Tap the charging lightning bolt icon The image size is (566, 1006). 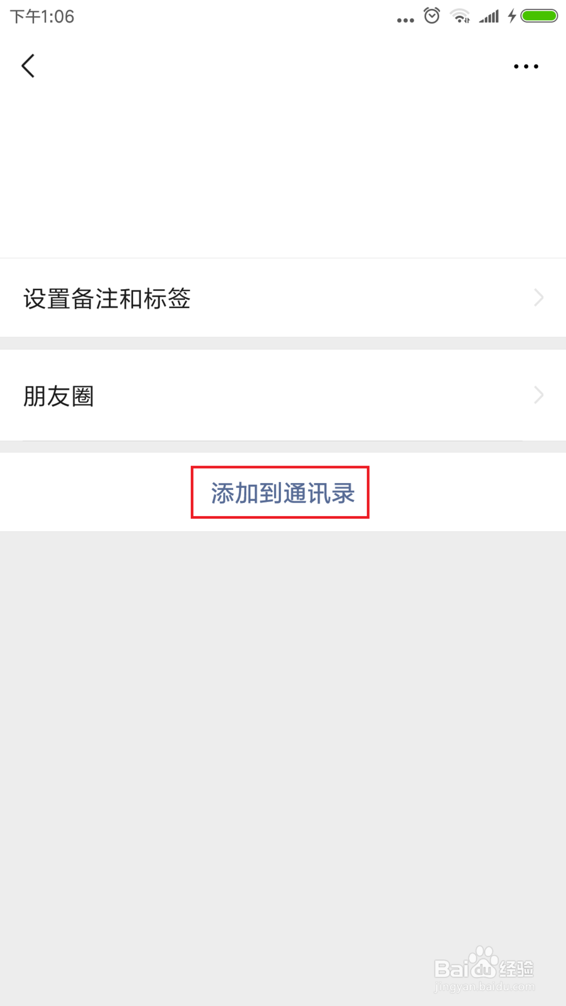(x=512, y=16)
